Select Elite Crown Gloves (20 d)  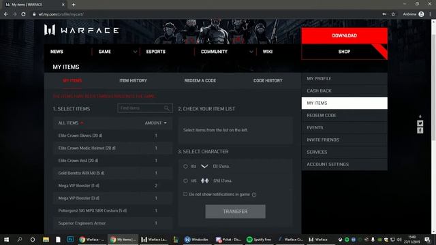pyautogui.click(x=112, y=135)
